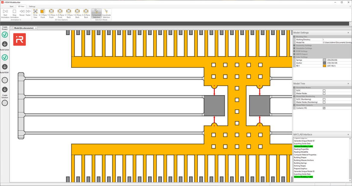Fit model to view
This screenshot has width=352, height=186.
click(x=35, y=13)
